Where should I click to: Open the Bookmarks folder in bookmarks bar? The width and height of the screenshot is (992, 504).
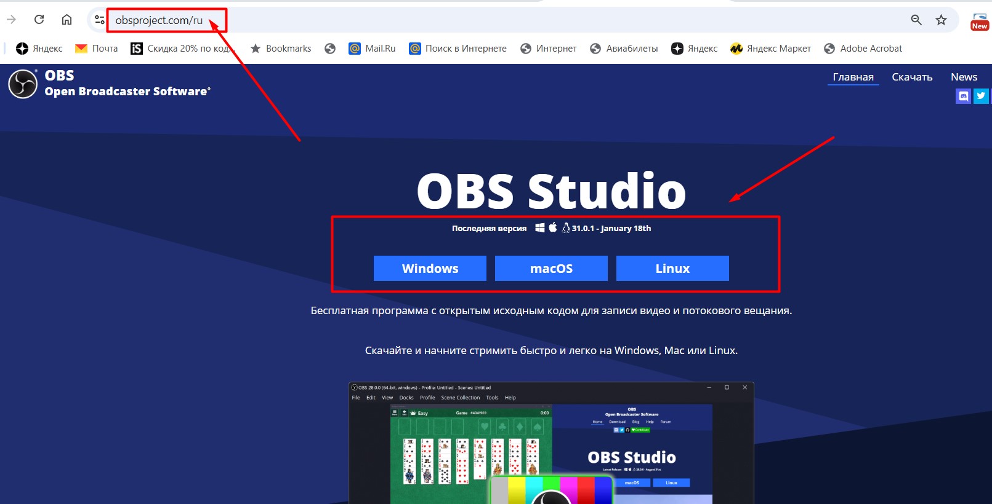tap(281, 49)
